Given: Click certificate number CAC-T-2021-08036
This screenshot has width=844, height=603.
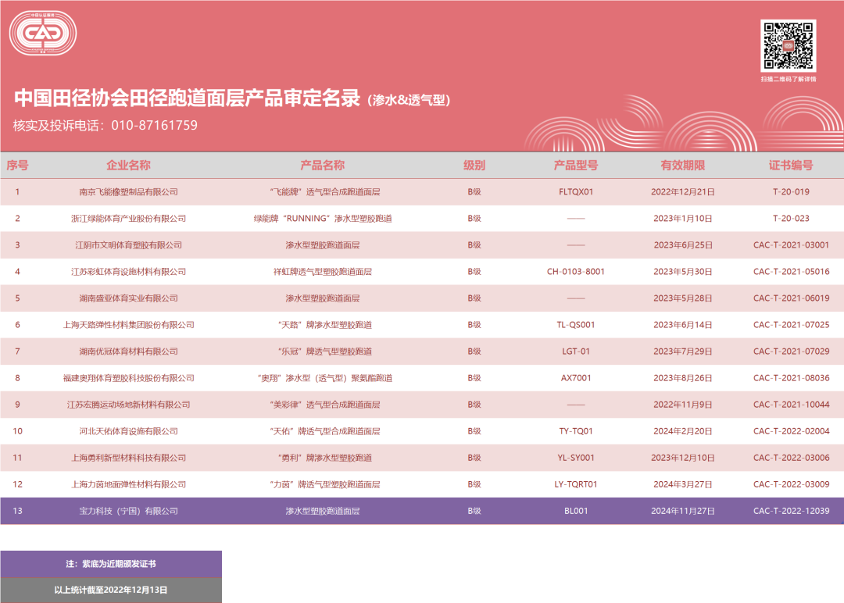Looking at the screenshot, I should tap(791, 378).
